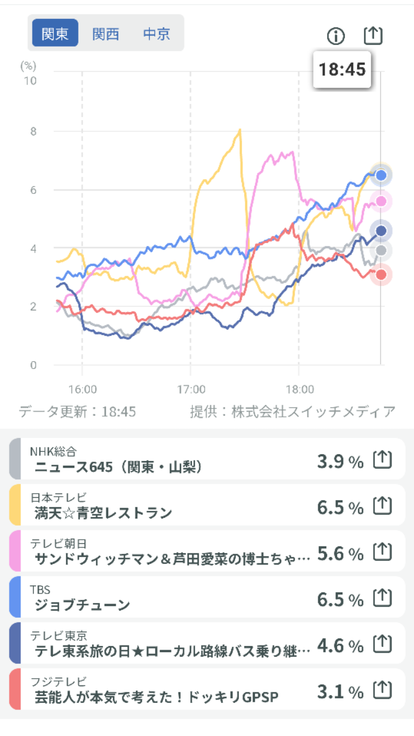This screenshot has width=414, height=736.
Task: Click the red フジテレビ color bar
Action: click(15, 689)
